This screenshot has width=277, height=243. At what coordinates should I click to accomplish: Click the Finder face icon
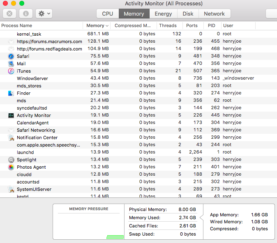coord(11,93)
